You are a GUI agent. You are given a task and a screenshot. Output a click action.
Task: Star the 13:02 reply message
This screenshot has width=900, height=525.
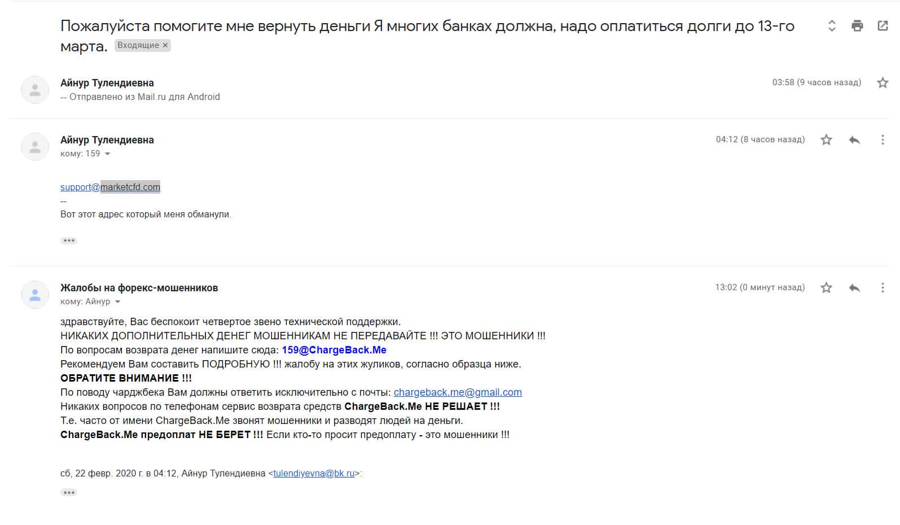click(x=826, y=288)
